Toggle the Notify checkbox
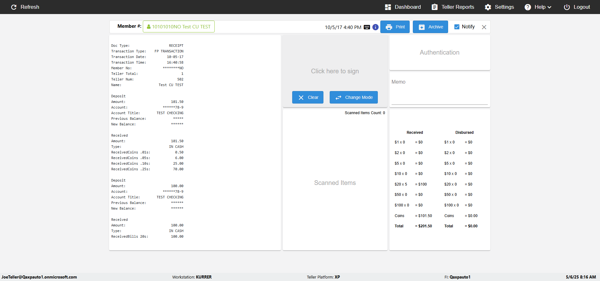This screenshot has height=281, width=600. click(457, 27)
